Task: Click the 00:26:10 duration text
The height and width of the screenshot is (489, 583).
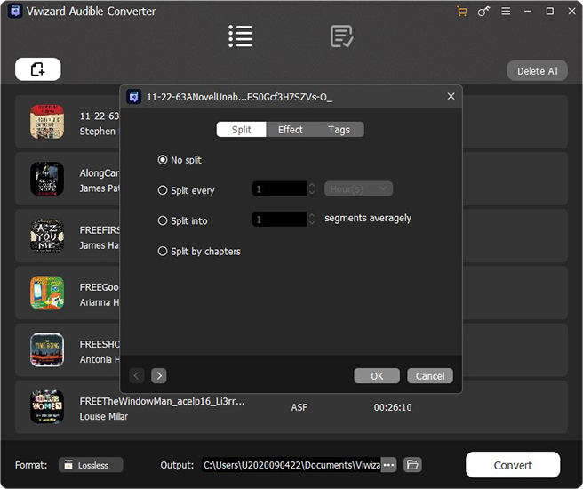Action: (x=393, y=407)
